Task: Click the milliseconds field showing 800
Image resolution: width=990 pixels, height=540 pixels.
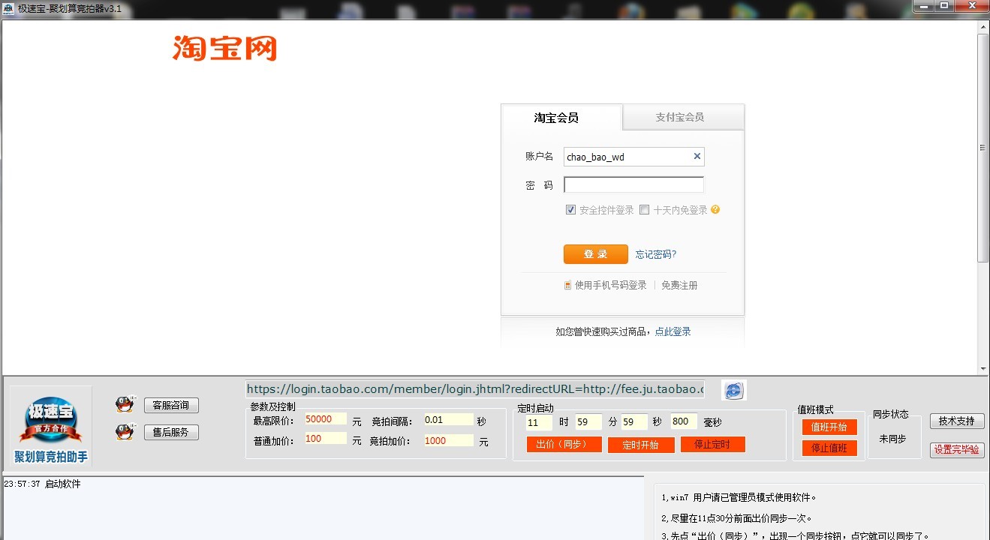Action: [684, 422]
